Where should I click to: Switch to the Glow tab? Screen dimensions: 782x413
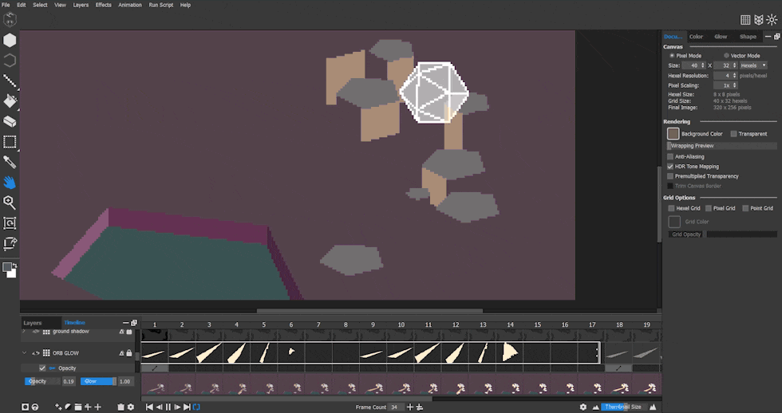pyautogui.click(x=721, y=37)
